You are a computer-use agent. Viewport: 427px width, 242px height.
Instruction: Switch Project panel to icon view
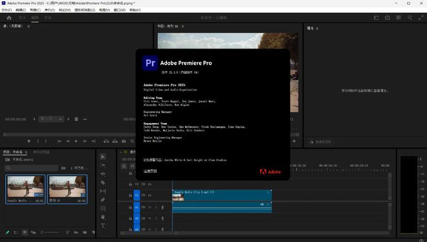tap(25, 232)
